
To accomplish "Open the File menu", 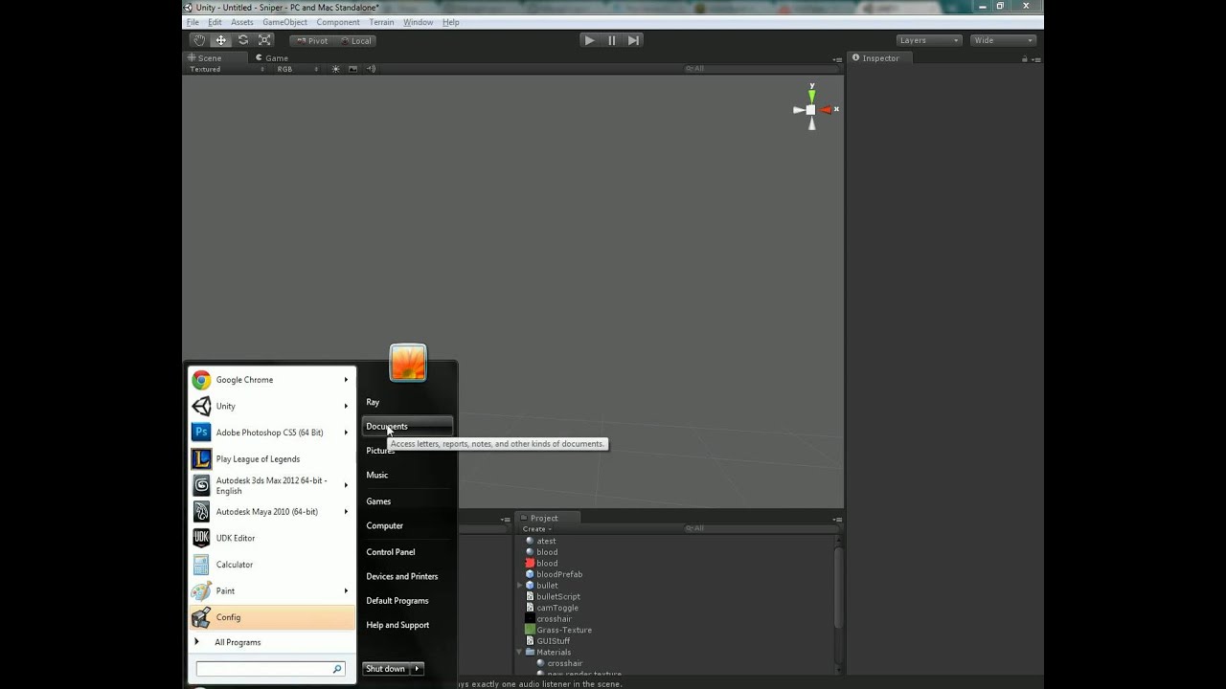I will 193,22.
